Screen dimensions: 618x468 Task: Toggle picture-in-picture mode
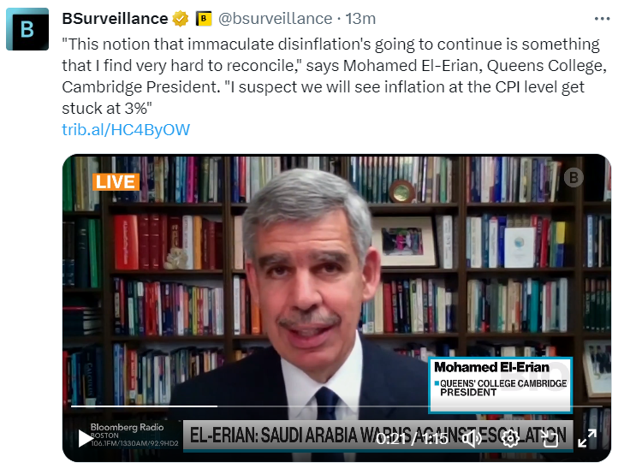[x=549, y=438]
